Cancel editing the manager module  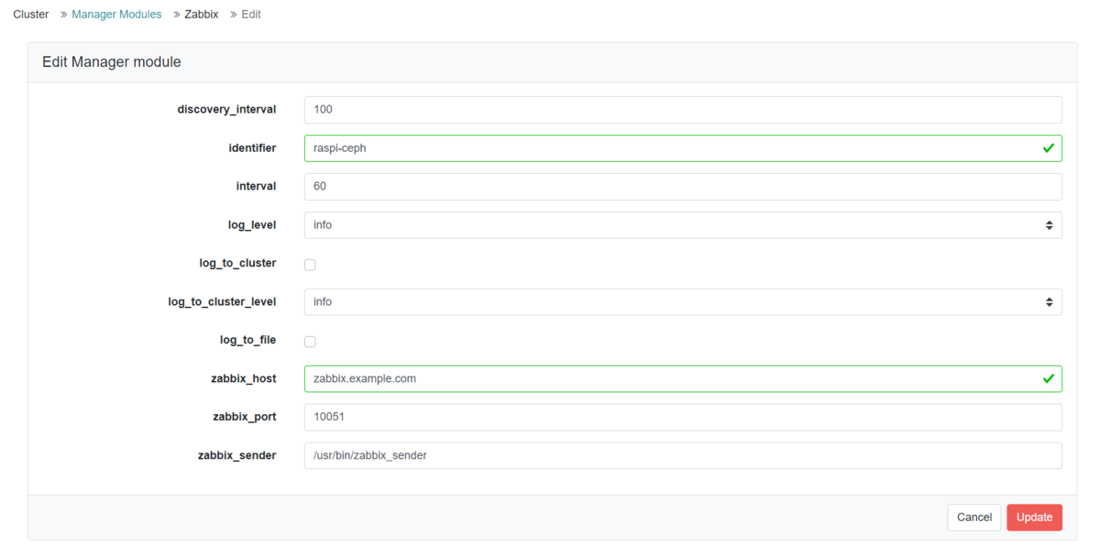pyautogui.click(x=973, y=518)
